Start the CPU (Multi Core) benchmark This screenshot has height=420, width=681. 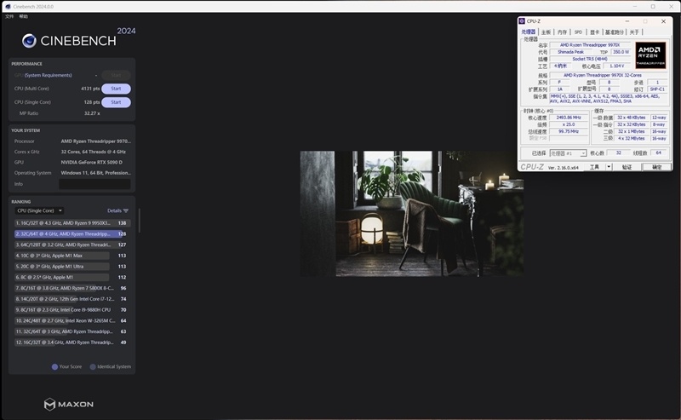(117, 89)
